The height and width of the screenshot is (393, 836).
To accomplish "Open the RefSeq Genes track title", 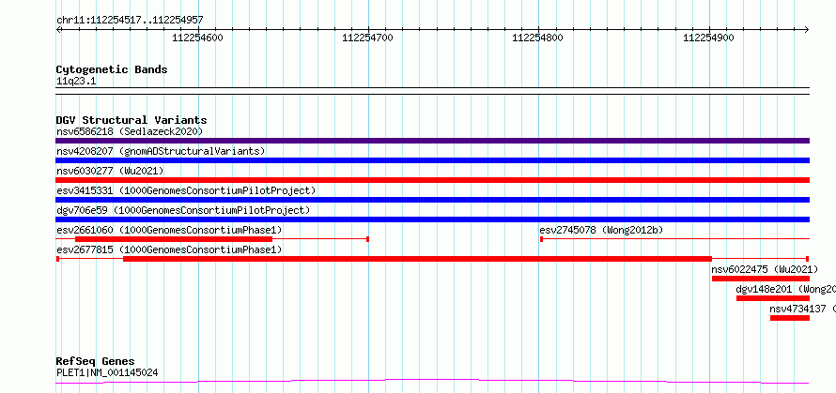I will pyautogui.click(x=95, y=362).
